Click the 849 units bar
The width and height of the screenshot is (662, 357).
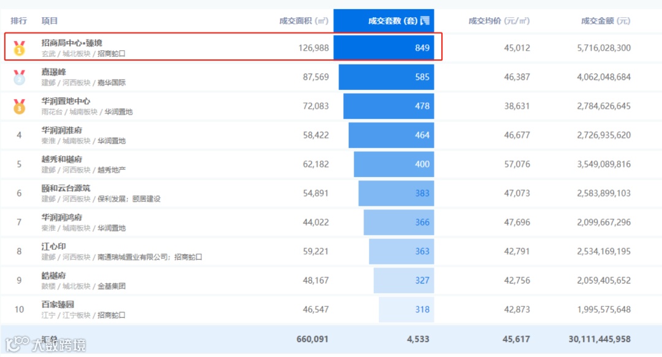pos(384,48)
